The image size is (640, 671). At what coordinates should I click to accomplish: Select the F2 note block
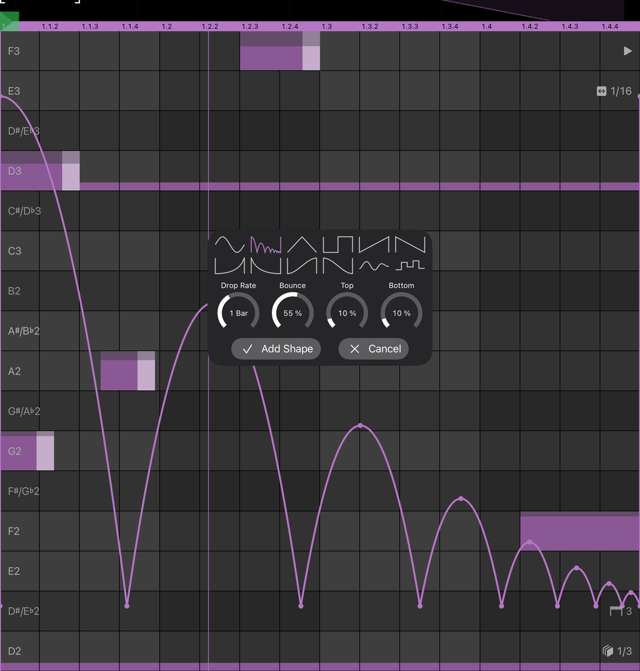[x=580, y=531]
